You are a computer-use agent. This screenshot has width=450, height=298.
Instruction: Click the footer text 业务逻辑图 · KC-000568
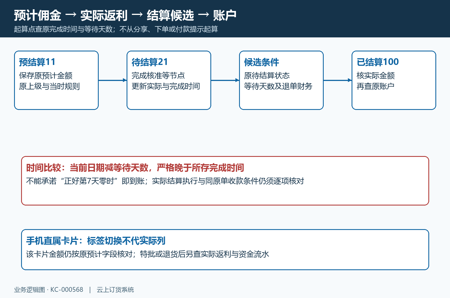pos(49,290)
